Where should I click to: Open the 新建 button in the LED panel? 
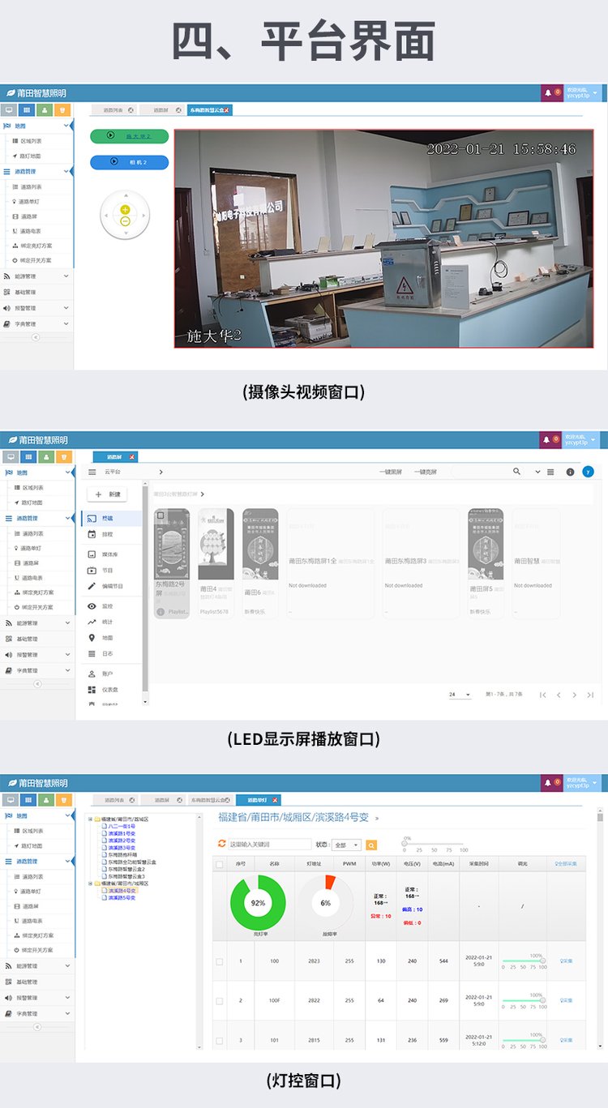107,494
